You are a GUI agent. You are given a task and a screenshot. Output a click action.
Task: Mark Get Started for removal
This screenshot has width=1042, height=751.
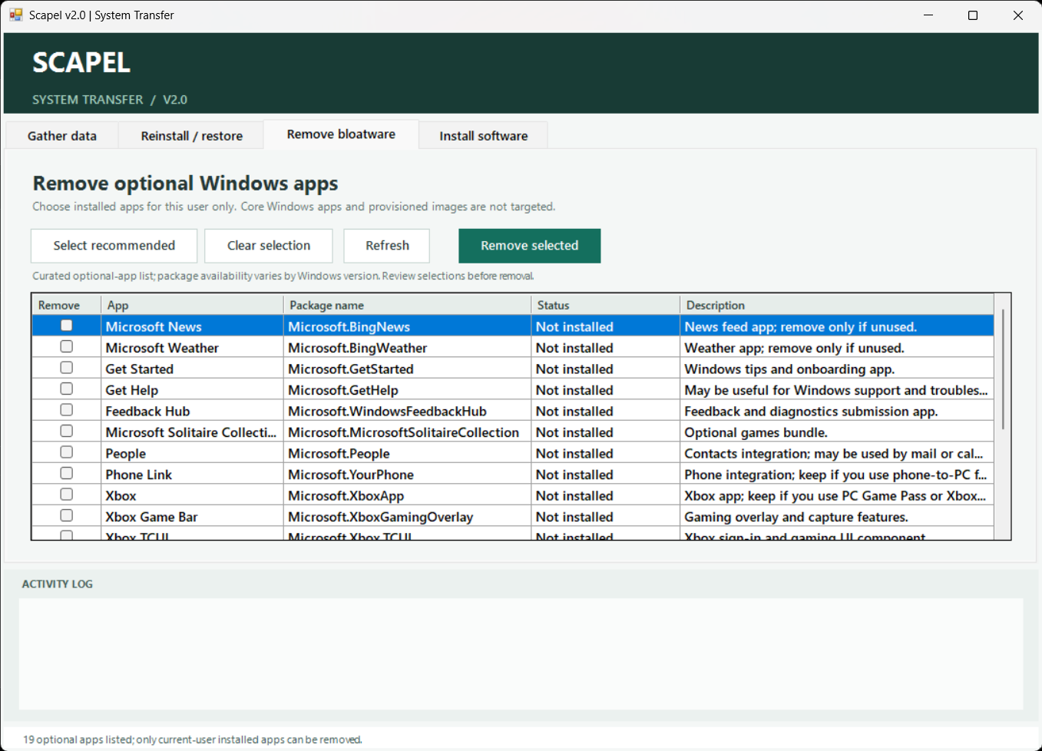pyautogui.click(x=67, y=368)
